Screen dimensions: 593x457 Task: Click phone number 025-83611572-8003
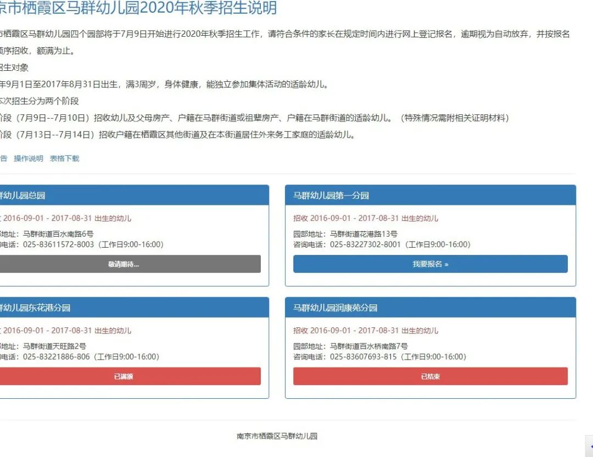58,244
